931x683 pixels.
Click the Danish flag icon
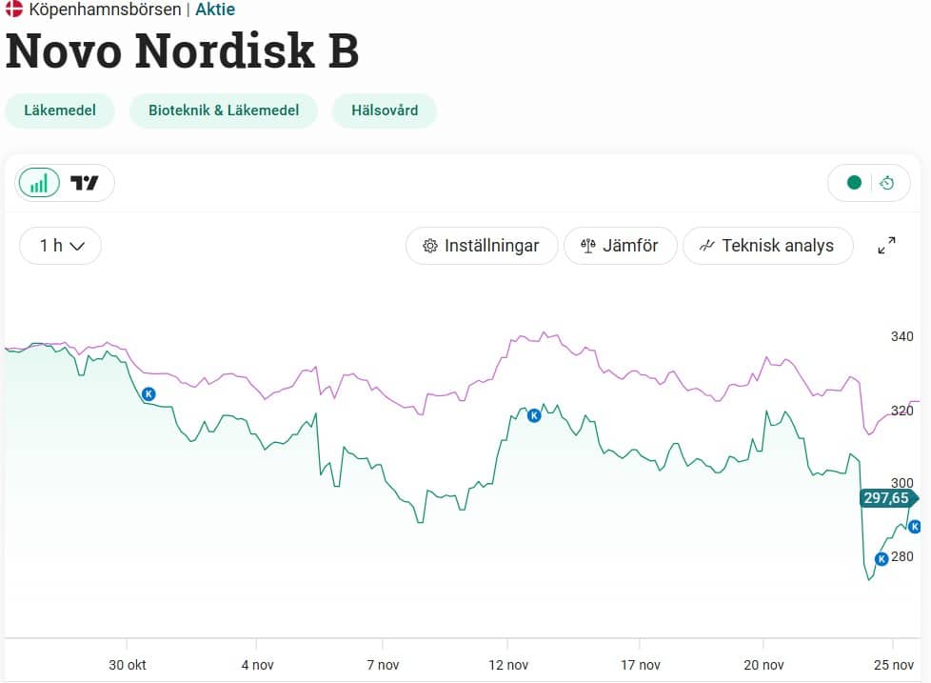[13, 10]
